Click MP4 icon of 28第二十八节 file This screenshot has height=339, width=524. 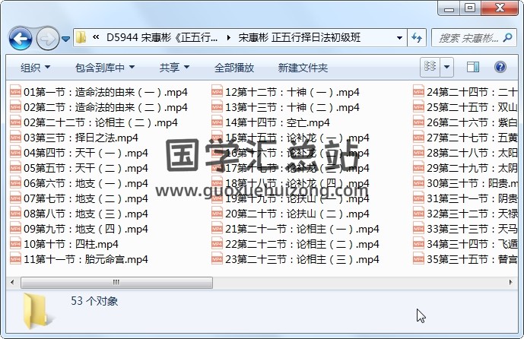coord(418,153)
